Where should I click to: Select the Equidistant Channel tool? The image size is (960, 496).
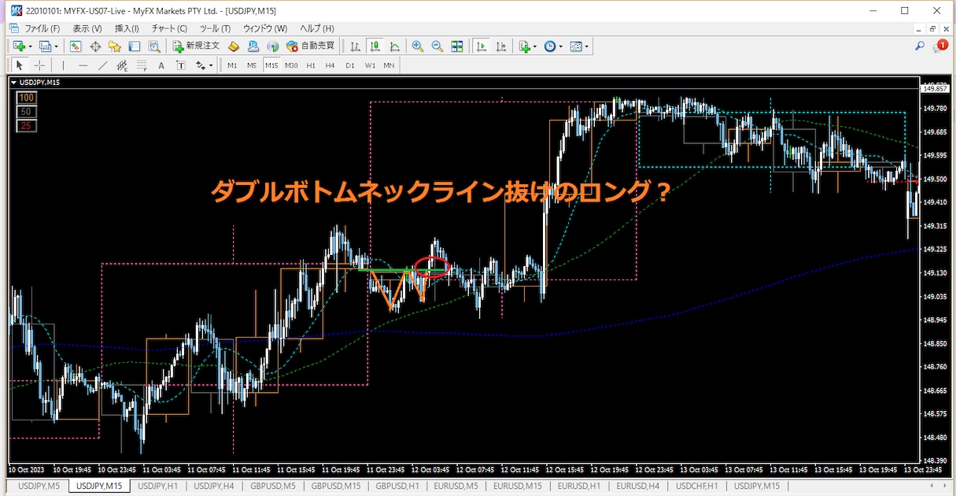coord(122,65)
